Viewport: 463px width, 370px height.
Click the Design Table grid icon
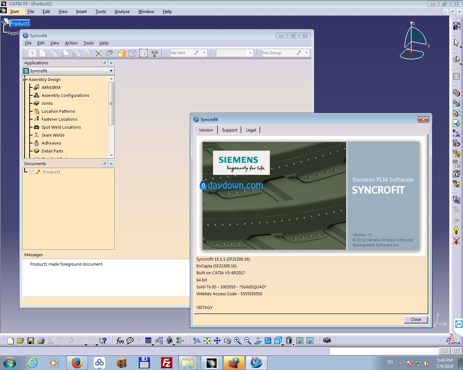coord(148,341)
